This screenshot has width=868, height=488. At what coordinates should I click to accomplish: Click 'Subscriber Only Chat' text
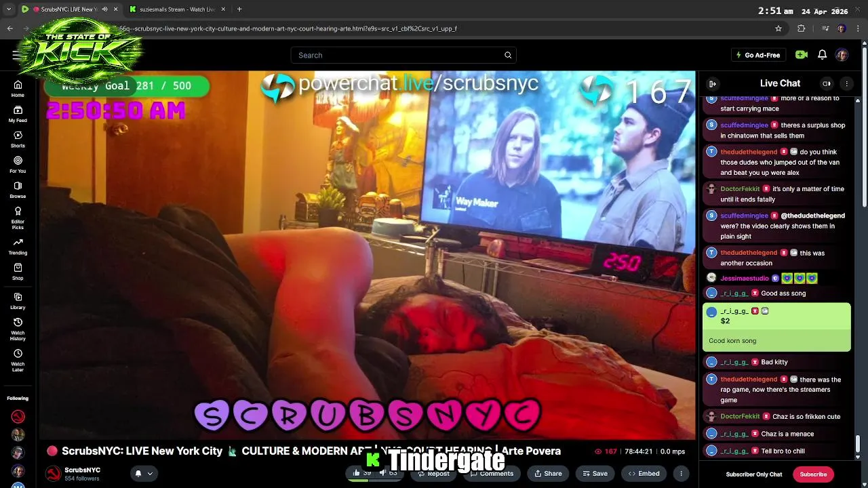tap(754, 474)
